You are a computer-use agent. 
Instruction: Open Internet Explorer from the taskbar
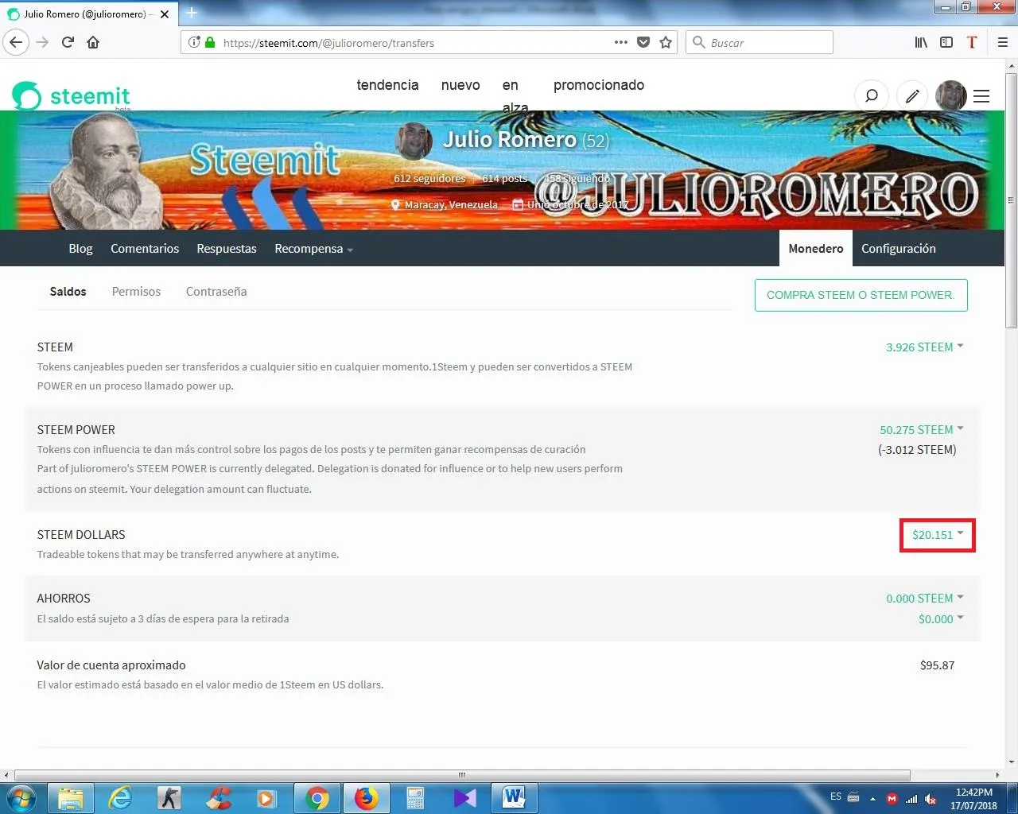pyautogui.click(x=119, y=798)
